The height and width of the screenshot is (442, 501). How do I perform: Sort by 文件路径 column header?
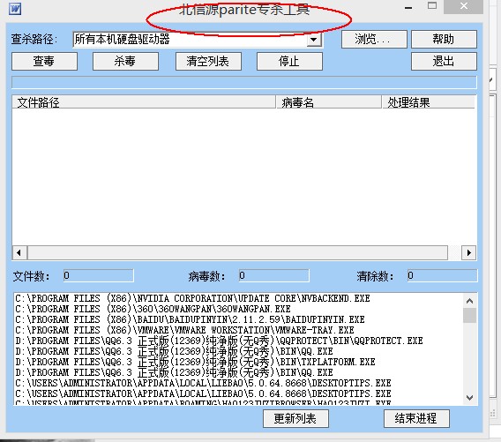click(x=144, y=102)
